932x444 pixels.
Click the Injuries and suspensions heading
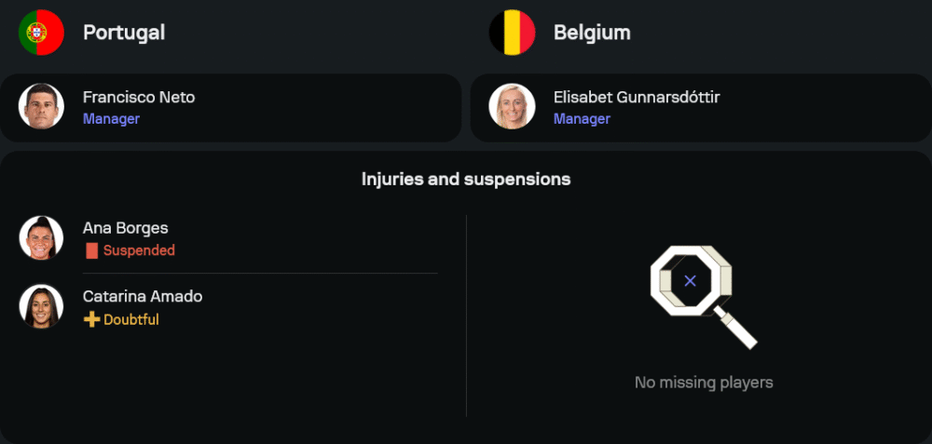pos(466,179)
